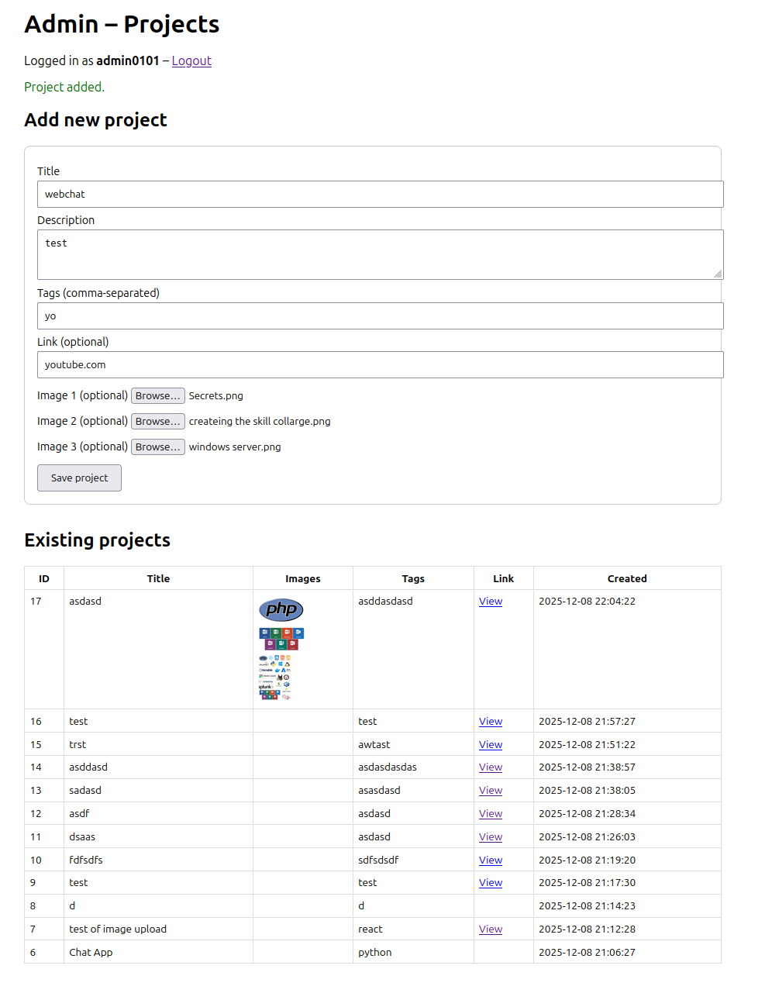Click inside the Title field containing webchat
The height and width of the screenshot is (1007, 772).
(380, 194)
